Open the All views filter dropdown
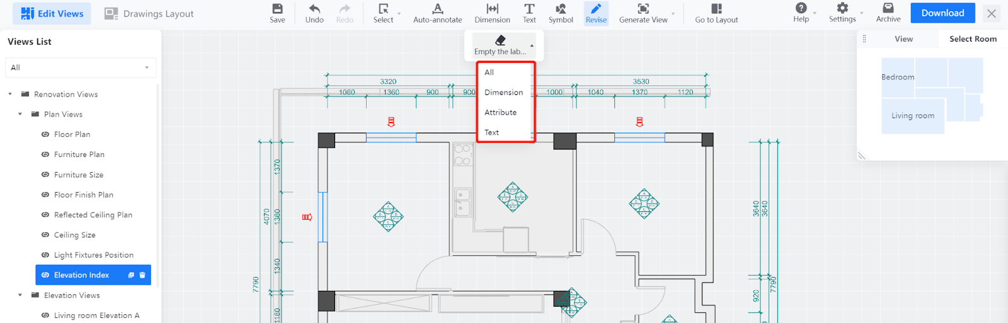Screen dimensions: 1008x323 point(81,67)
